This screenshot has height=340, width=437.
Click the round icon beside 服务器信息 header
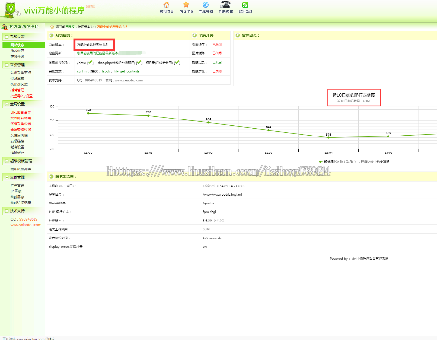coord(51,176)
